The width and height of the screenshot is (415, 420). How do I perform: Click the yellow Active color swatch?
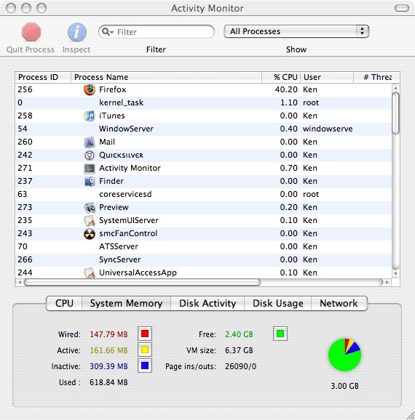coord(145,350)
